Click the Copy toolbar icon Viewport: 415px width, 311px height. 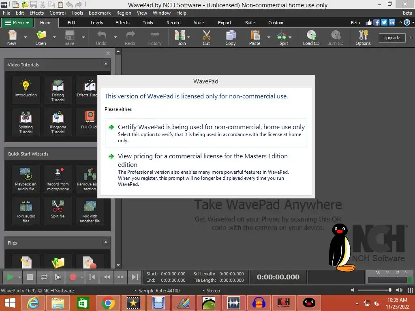[231, 38]
